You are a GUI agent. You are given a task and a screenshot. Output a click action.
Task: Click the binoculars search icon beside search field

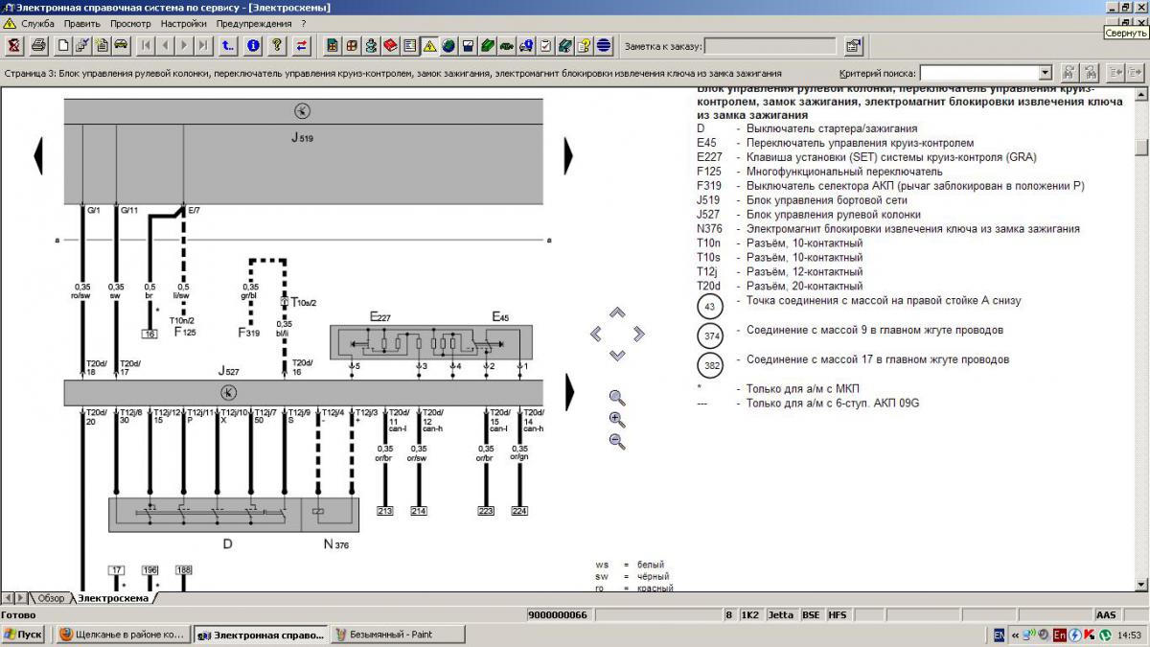(x=1069, y=73)
